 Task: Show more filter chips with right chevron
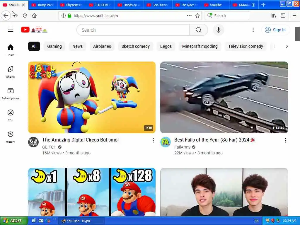click(x=287, y=46)
